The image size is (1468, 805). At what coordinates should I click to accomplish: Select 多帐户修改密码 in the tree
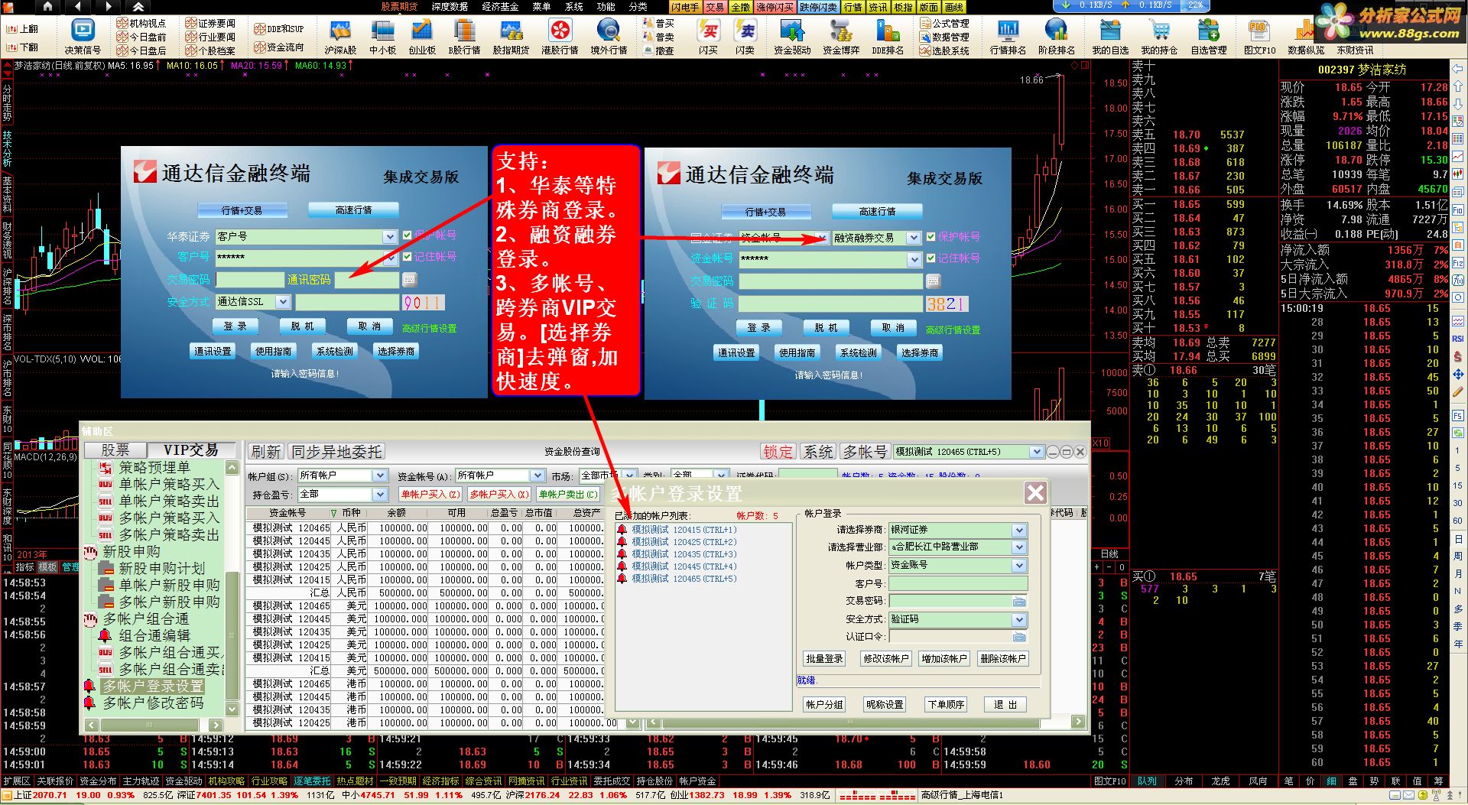coord(153,703)
